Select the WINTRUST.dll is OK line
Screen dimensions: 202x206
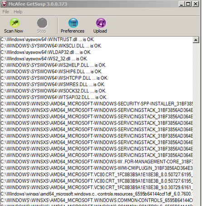[48, 39]
